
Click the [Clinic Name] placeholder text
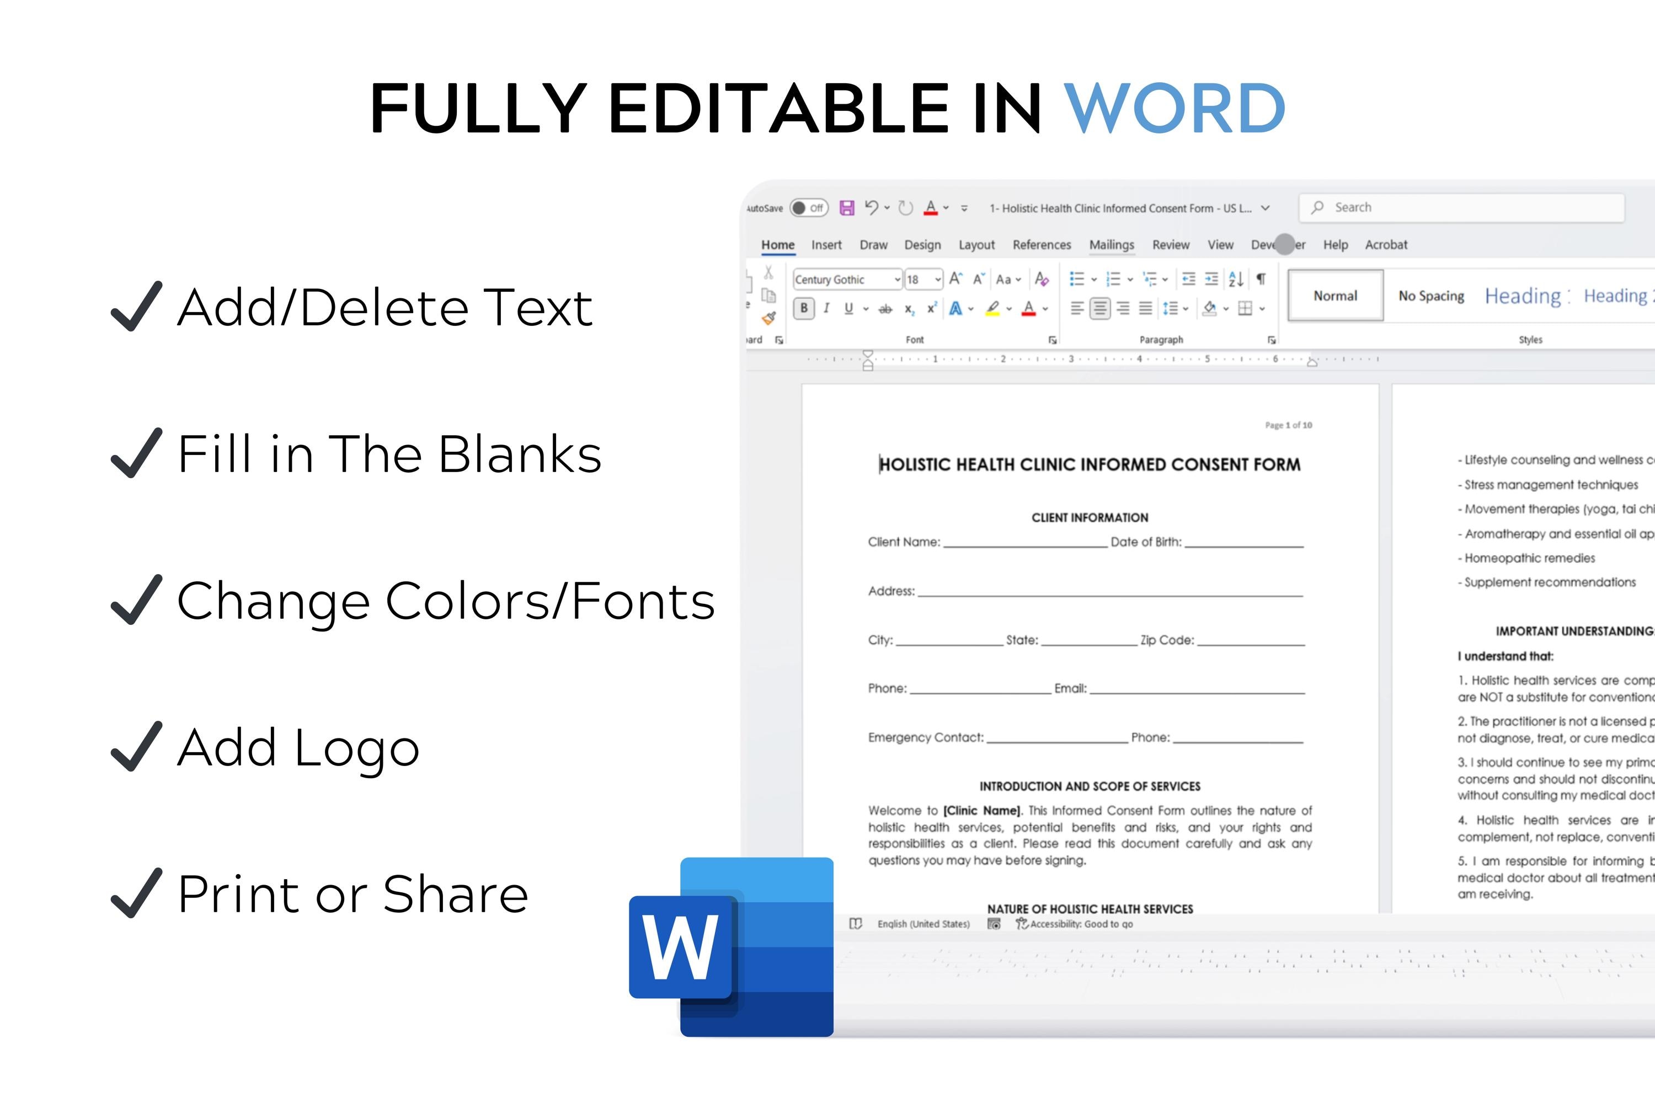pos(983,810)
